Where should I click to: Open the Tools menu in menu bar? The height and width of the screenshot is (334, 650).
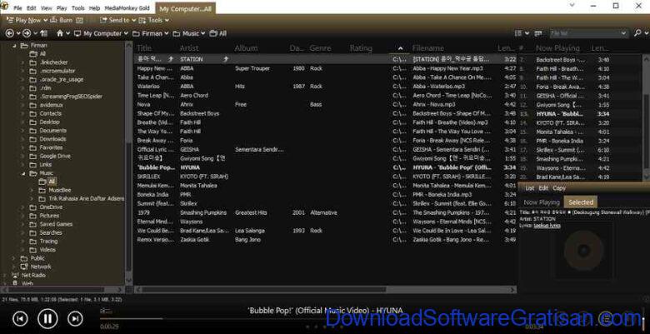pos(78,7)
